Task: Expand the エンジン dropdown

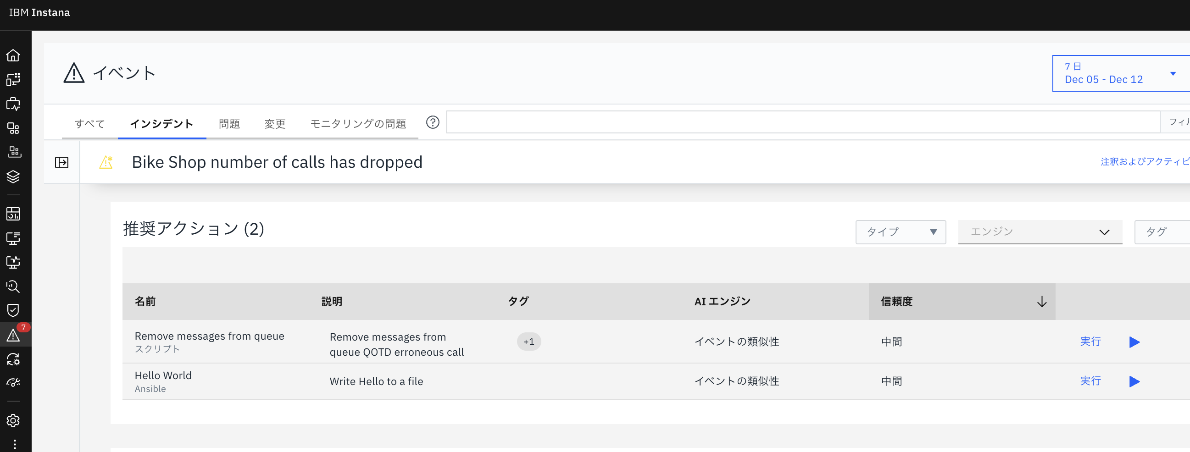Action: point(1040,232)
